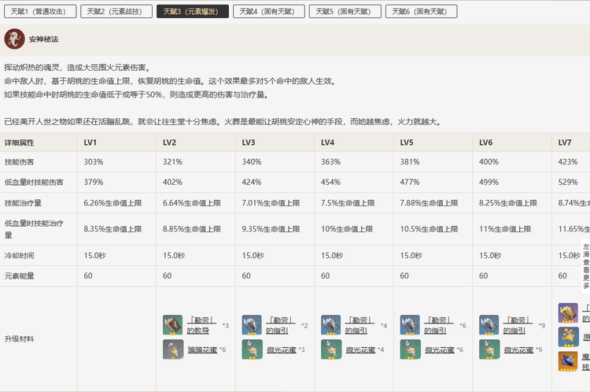Screen dimensions: 590x392
Task: Click 微光花蜜 icon in LV4 column
Action: click(x=330, y=349)
